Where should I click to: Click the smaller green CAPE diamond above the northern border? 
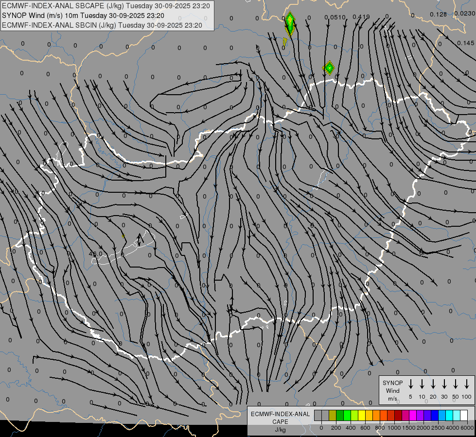(329, 68)
